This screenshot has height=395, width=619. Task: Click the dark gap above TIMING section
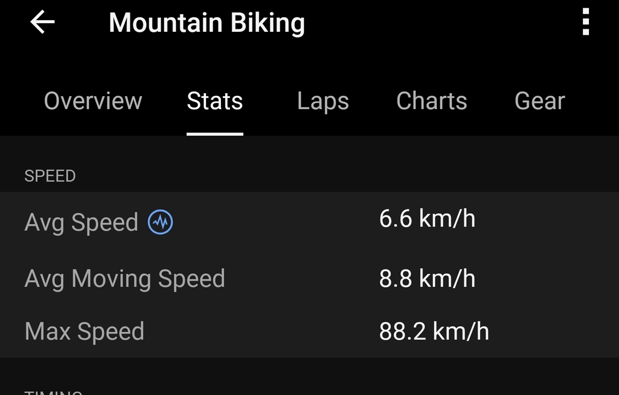pyautogui.click(x=309, y=371)
